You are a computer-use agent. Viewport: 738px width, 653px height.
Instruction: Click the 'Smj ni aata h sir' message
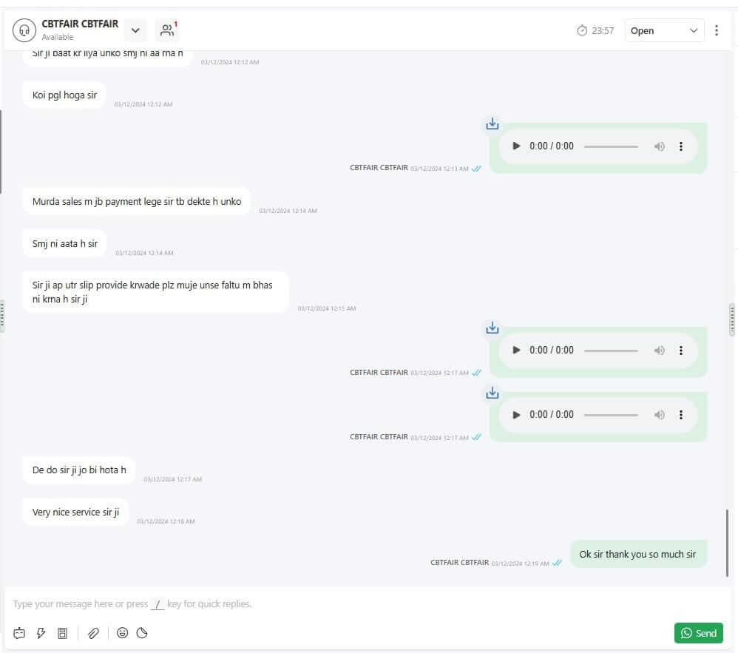pyautogui.click(x=65, y=244)
